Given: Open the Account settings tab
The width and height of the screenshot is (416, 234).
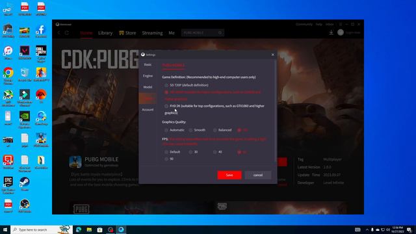Looking at the screenshot, I should coord(148,110).
